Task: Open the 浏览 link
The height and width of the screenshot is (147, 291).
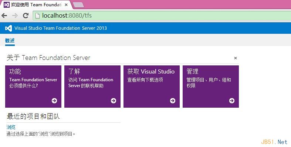Action: (11, 127)
